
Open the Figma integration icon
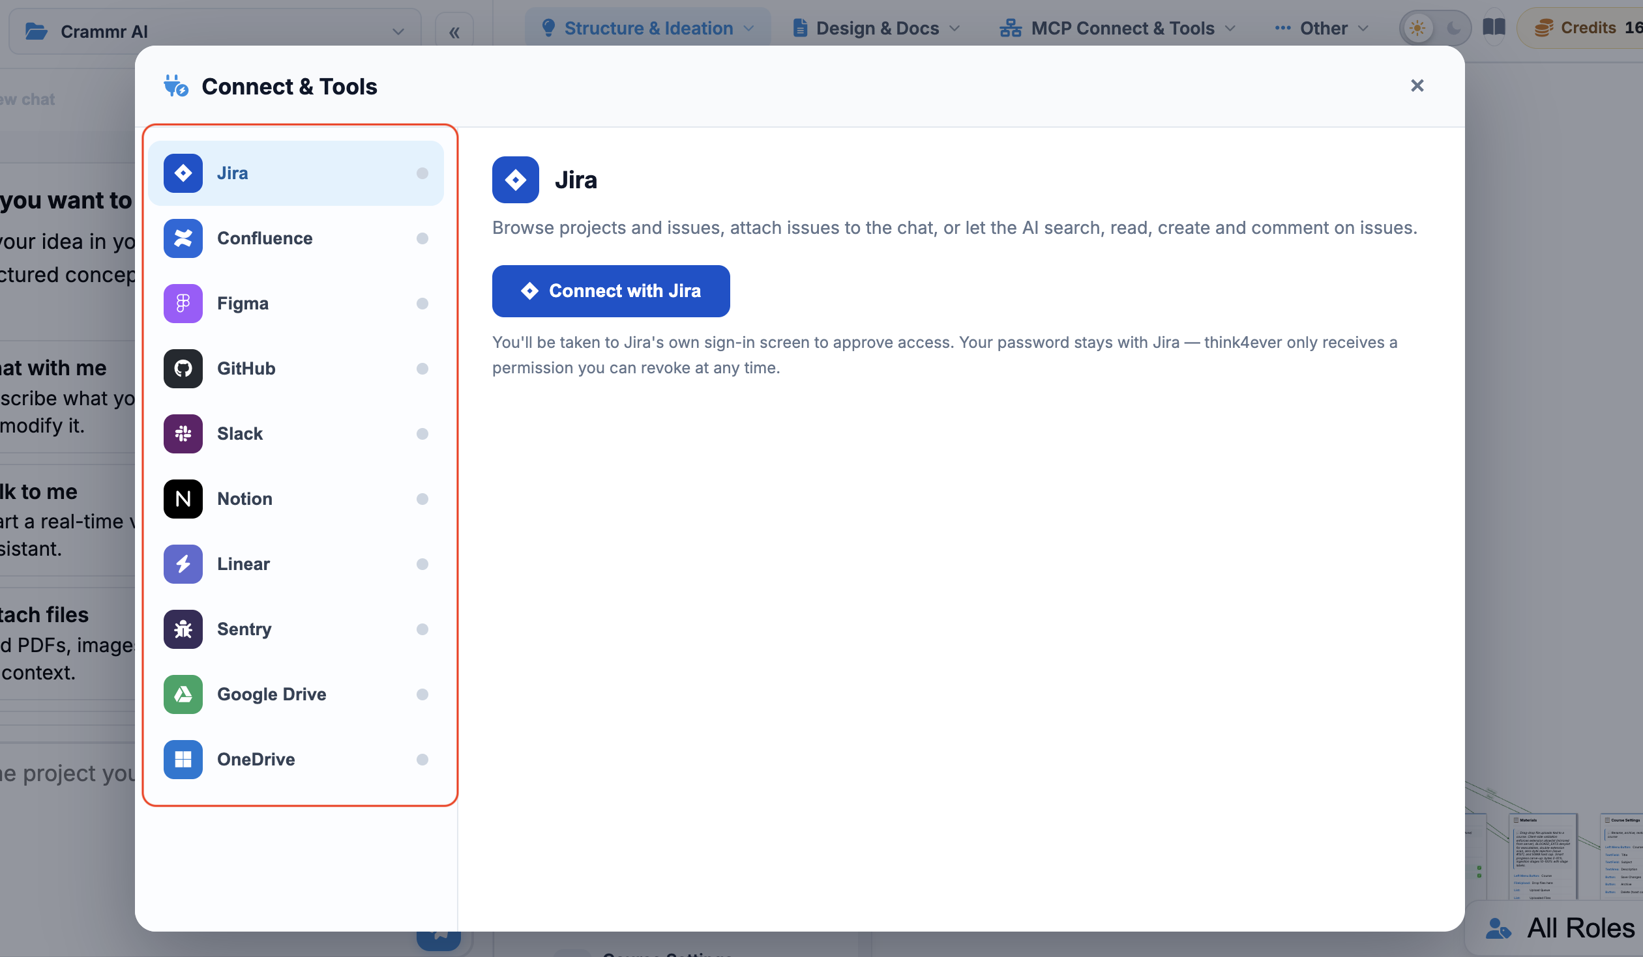click(x=183, y=304)
